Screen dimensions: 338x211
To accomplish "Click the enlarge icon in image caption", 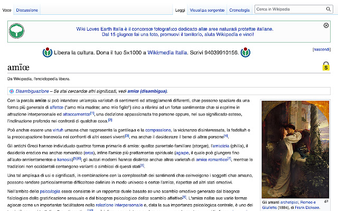I will point(326,202).
